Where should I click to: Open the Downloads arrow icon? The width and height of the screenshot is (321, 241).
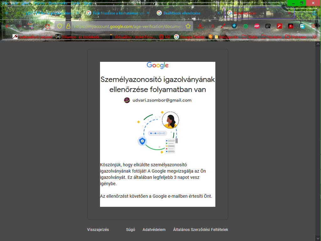[x=200, y=26]
